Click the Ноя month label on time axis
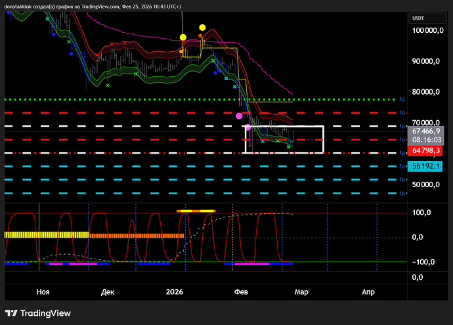 [x=43, y=291]
